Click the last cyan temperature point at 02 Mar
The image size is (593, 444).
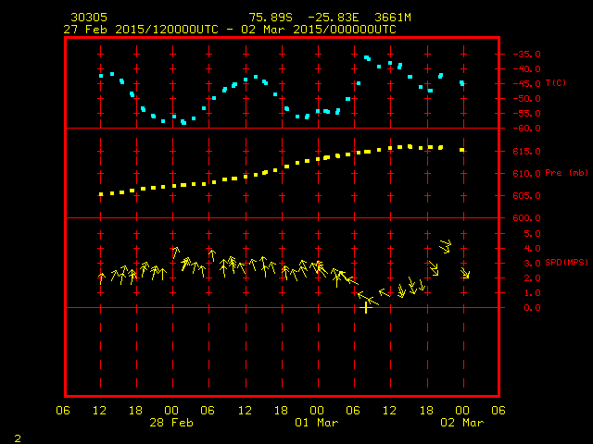[461, 83]
